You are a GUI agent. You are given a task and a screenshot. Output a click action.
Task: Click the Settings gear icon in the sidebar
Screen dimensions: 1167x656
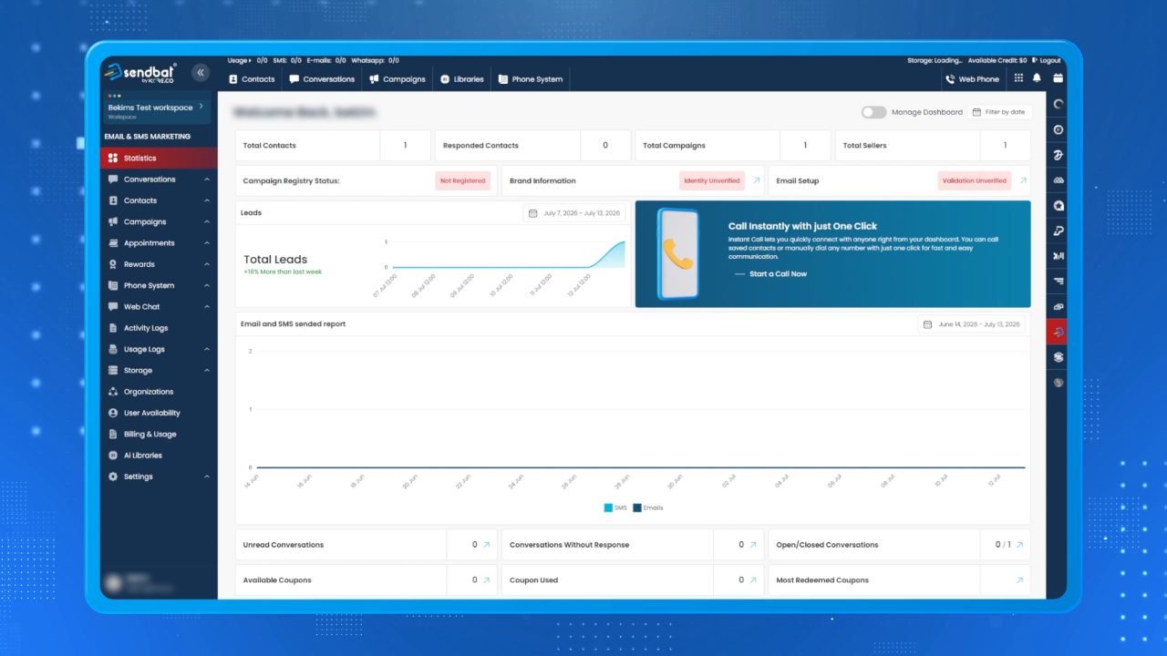tap(113, 477)
